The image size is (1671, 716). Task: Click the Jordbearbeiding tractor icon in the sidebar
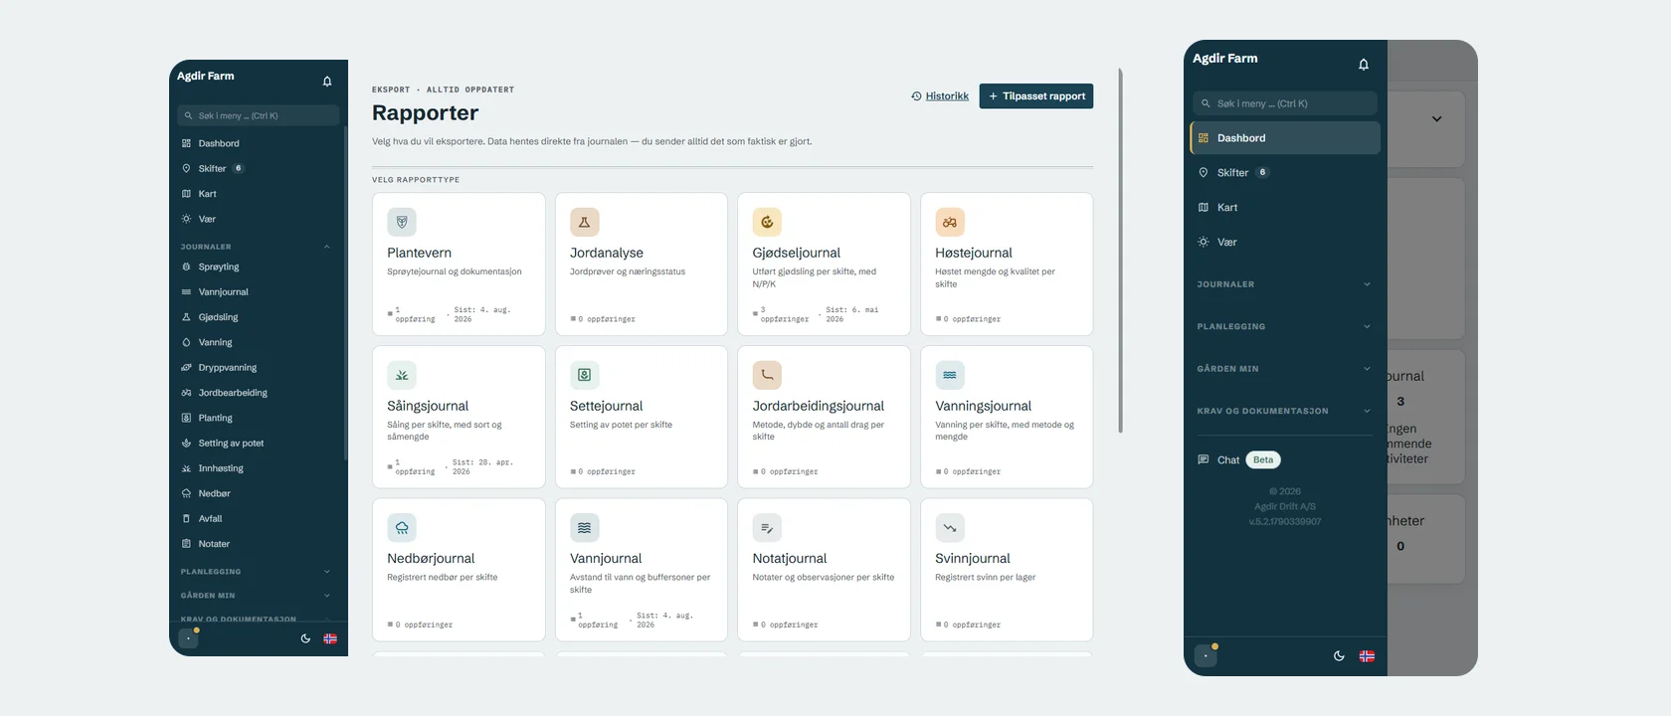point(186,393)
